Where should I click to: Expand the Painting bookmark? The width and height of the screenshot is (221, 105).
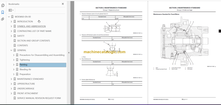coord(14,65)
